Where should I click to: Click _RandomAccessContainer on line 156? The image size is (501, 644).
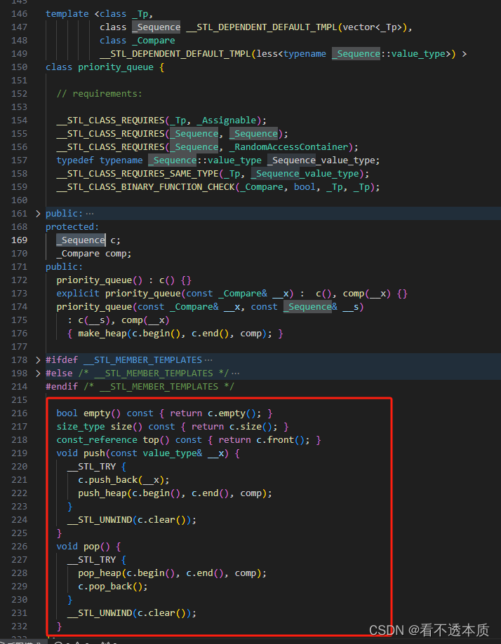tap(289, 147)
